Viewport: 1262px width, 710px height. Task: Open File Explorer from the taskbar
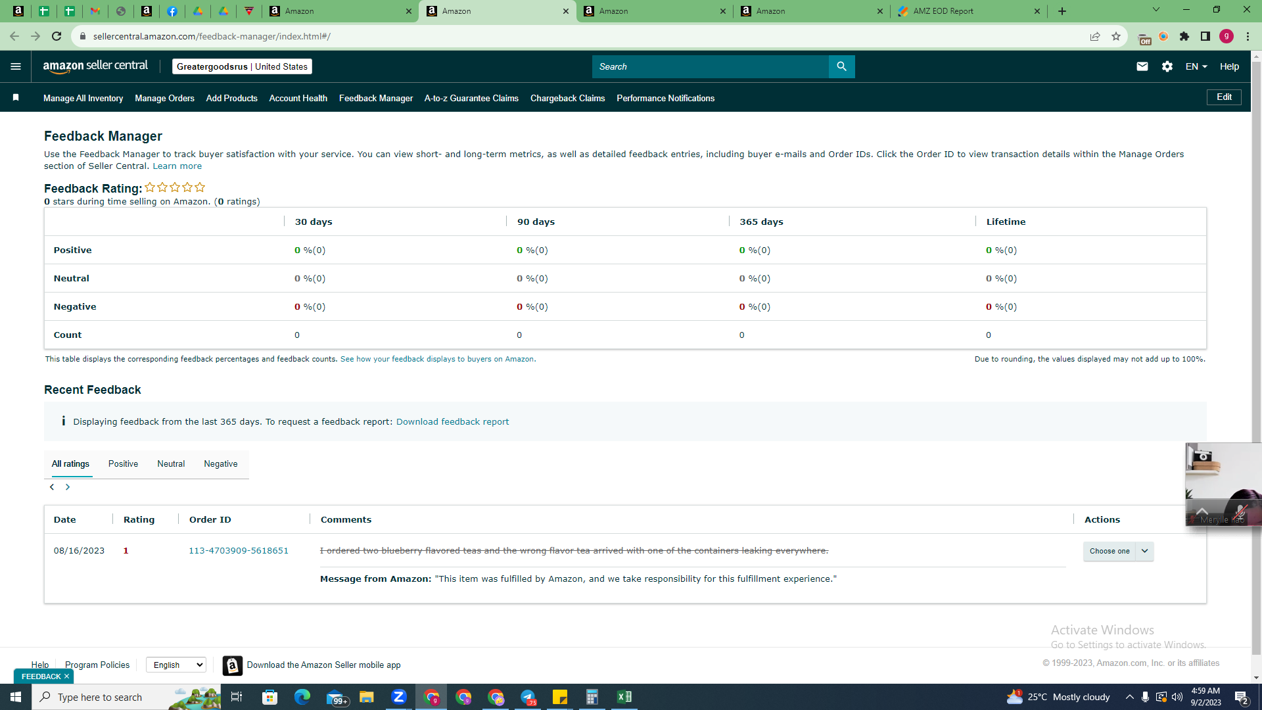[x=367, y=697]
